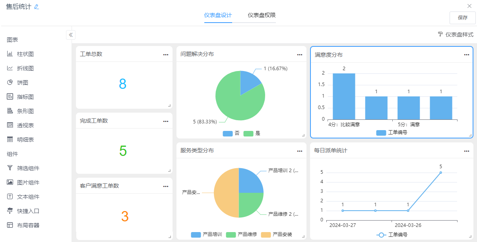Select the 每日派单统计 card title
The height and width of the screenshot is (242, 477).
(x=331, y=151)
